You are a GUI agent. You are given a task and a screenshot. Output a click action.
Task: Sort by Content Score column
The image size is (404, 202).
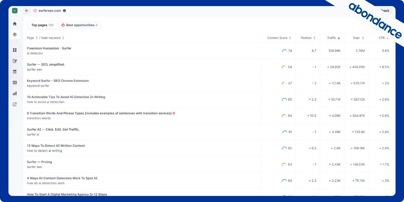click(279, 38)
